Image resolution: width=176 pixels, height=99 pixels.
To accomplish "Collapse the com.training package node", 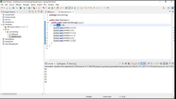I will [5, 32].
